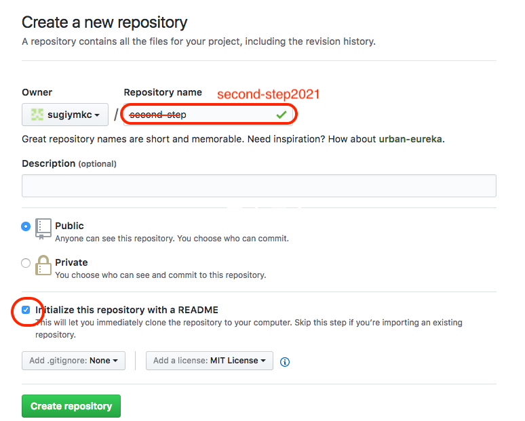Click the info icon beside license dropdown
This screenshot has height=421, width=525.
pyautogui.click(x=285, y=361)
